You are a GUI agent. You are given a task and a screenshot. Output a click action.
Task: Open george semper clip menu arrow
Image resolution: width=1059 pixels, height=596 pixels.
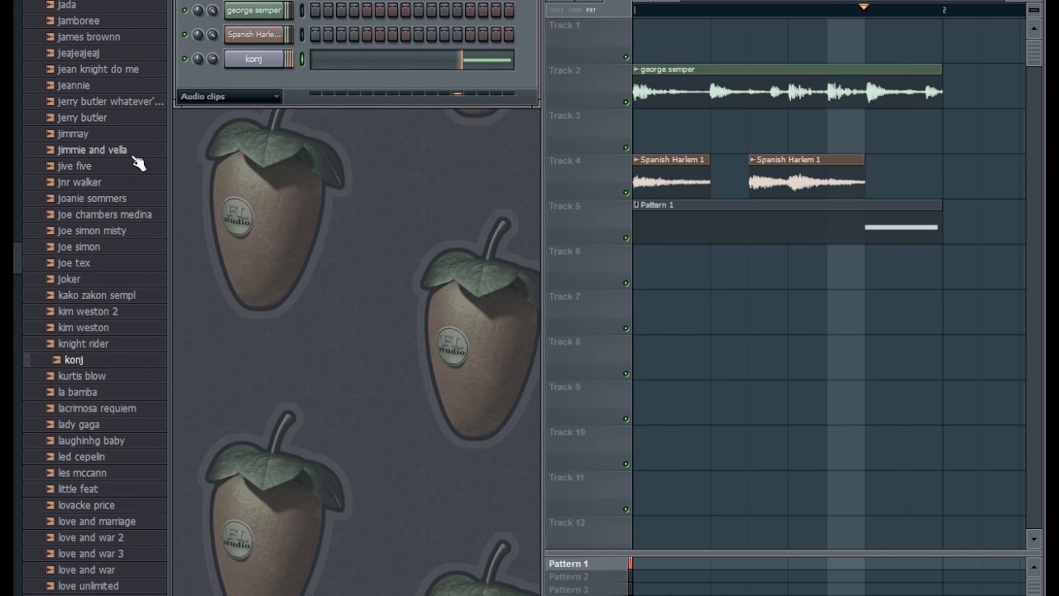click(636, 70)
